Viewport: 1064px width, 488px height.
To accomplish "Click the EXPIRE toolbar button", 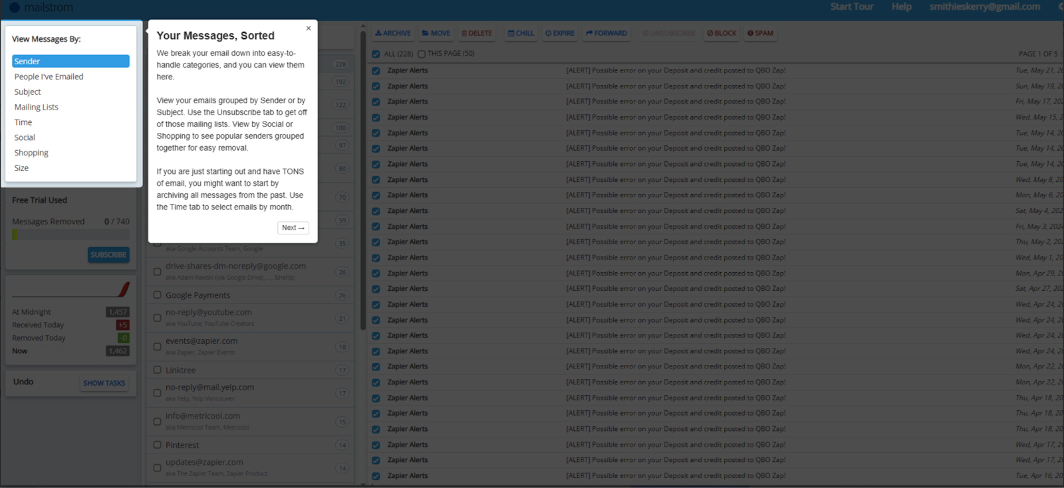I will 560,33.
